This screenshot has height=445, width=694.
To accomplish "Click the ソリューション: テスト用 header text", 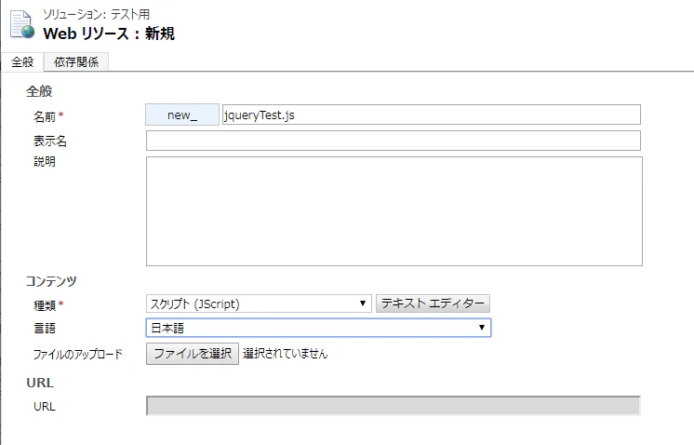I will point(96,14).
